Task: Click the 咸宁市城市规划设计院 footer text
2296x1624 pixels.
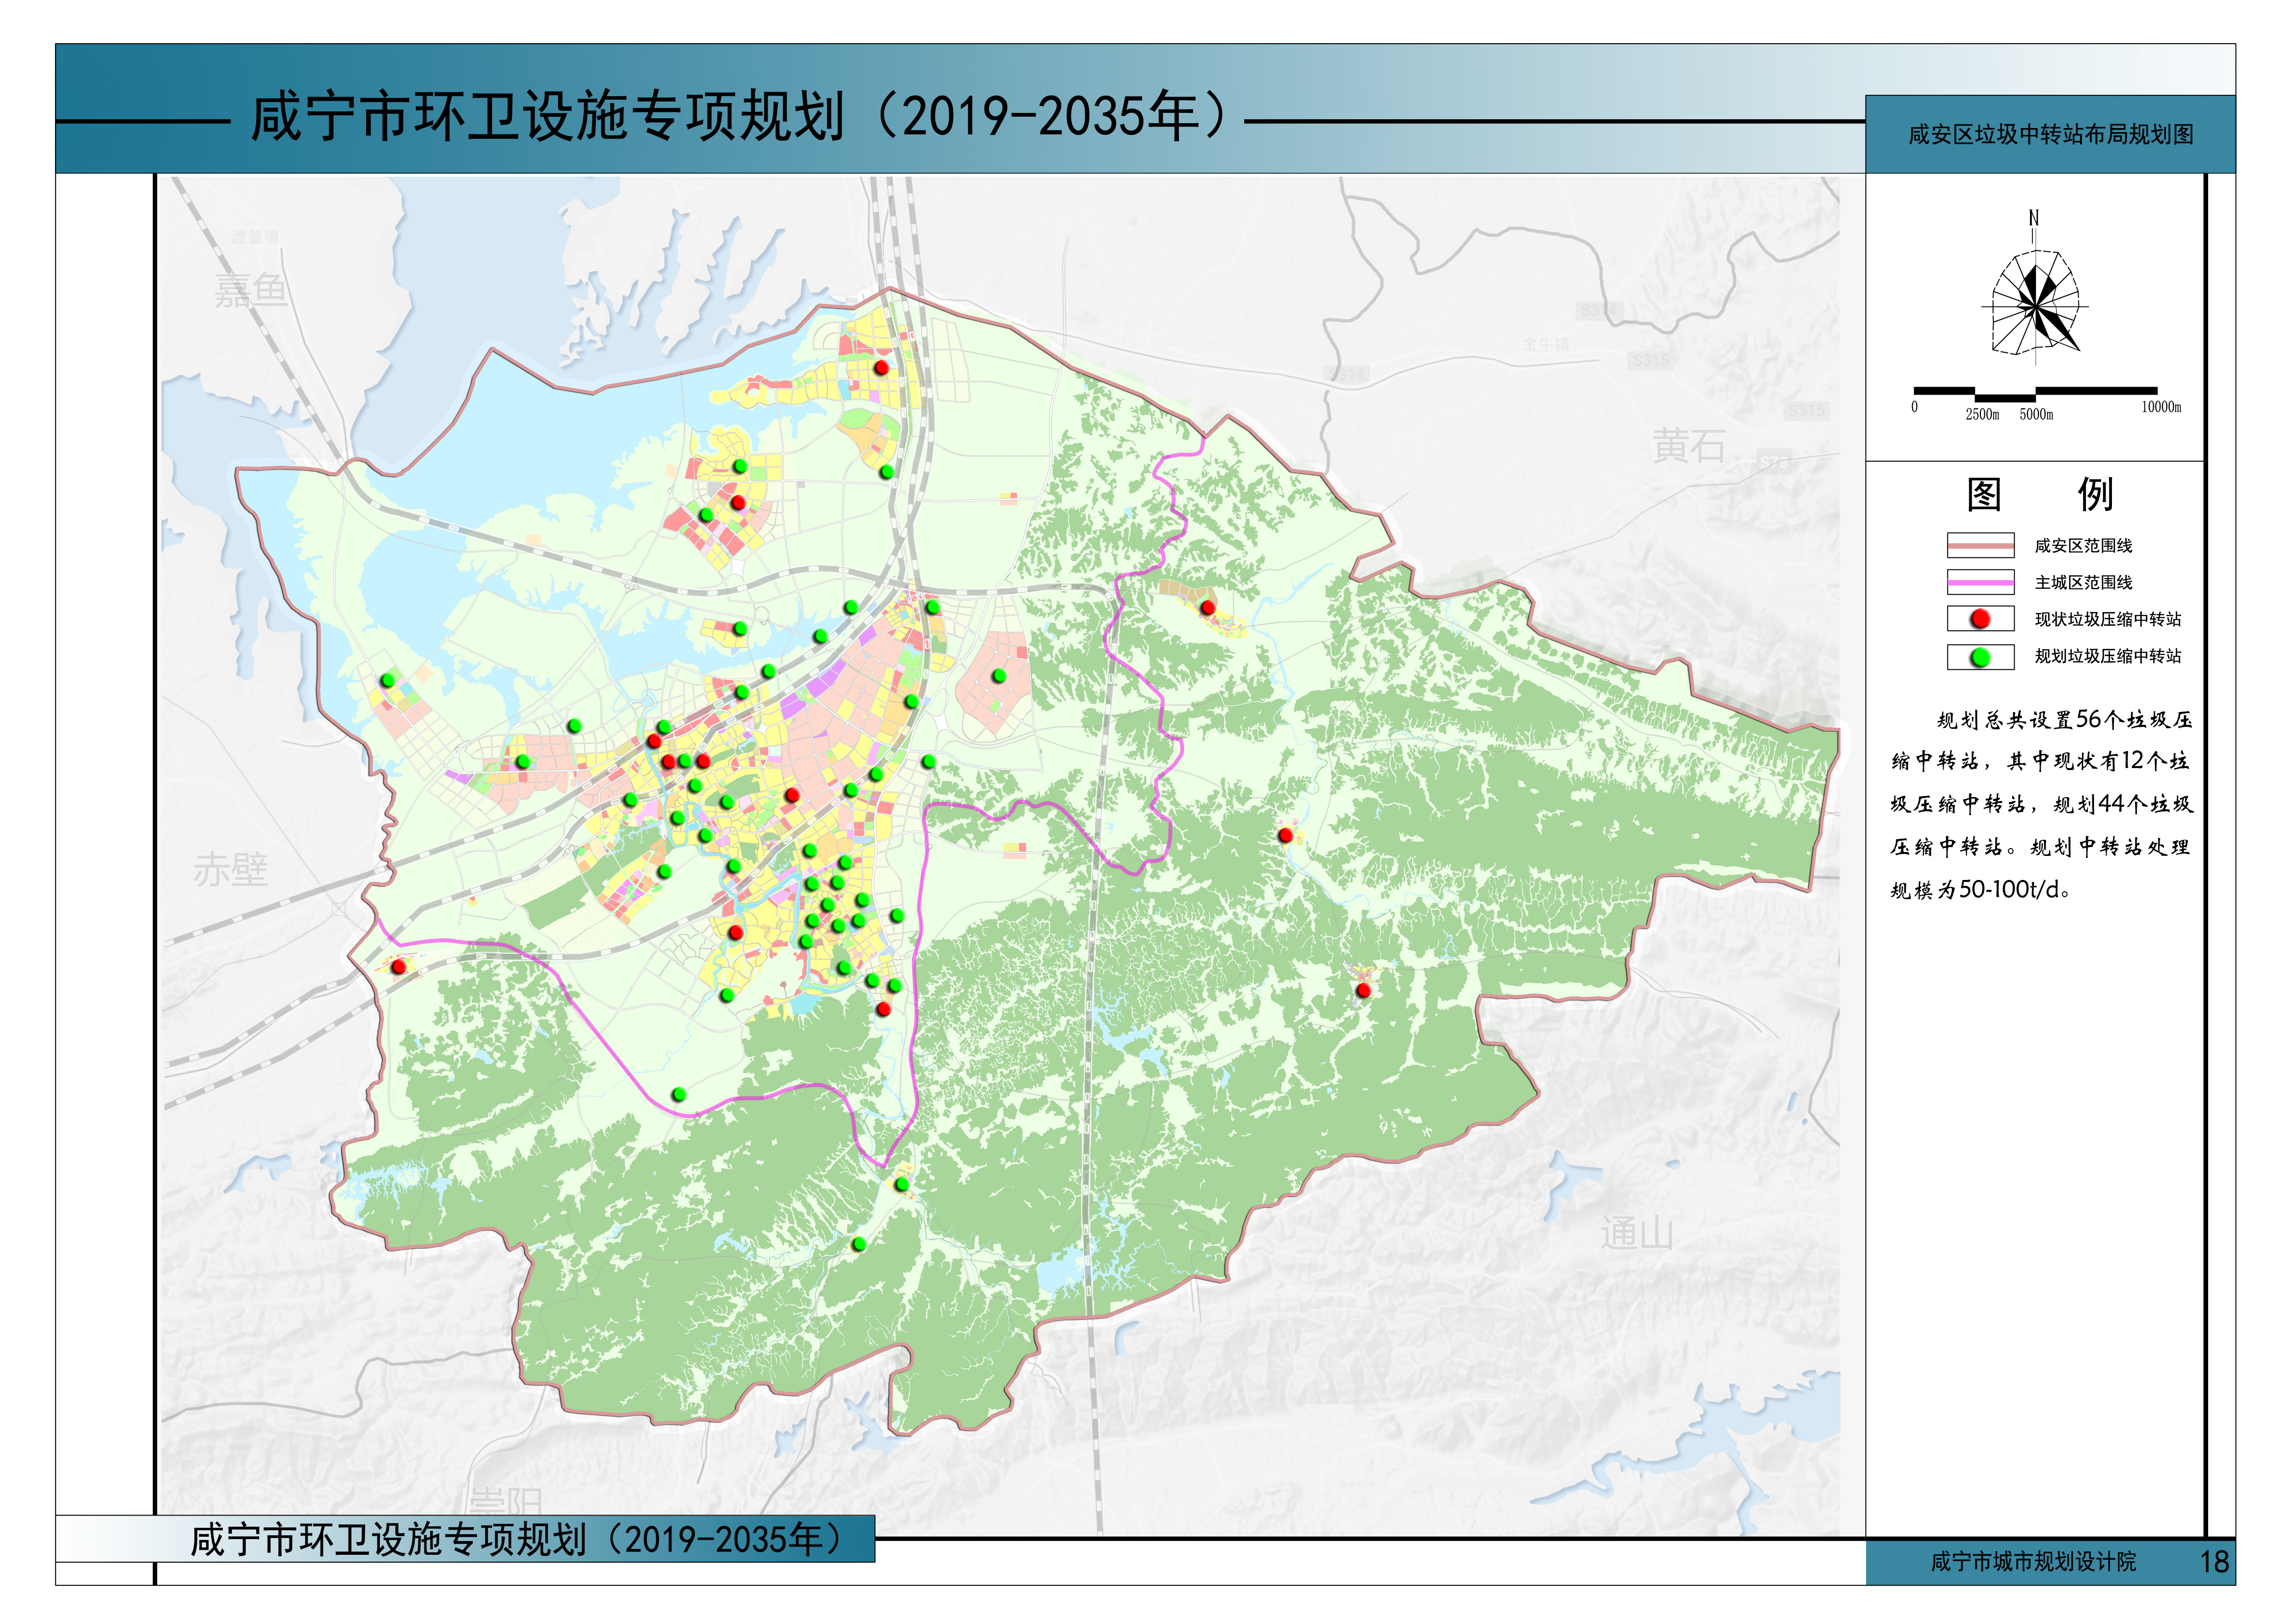Action: pyautogui.click(x=2033, y=1562)
